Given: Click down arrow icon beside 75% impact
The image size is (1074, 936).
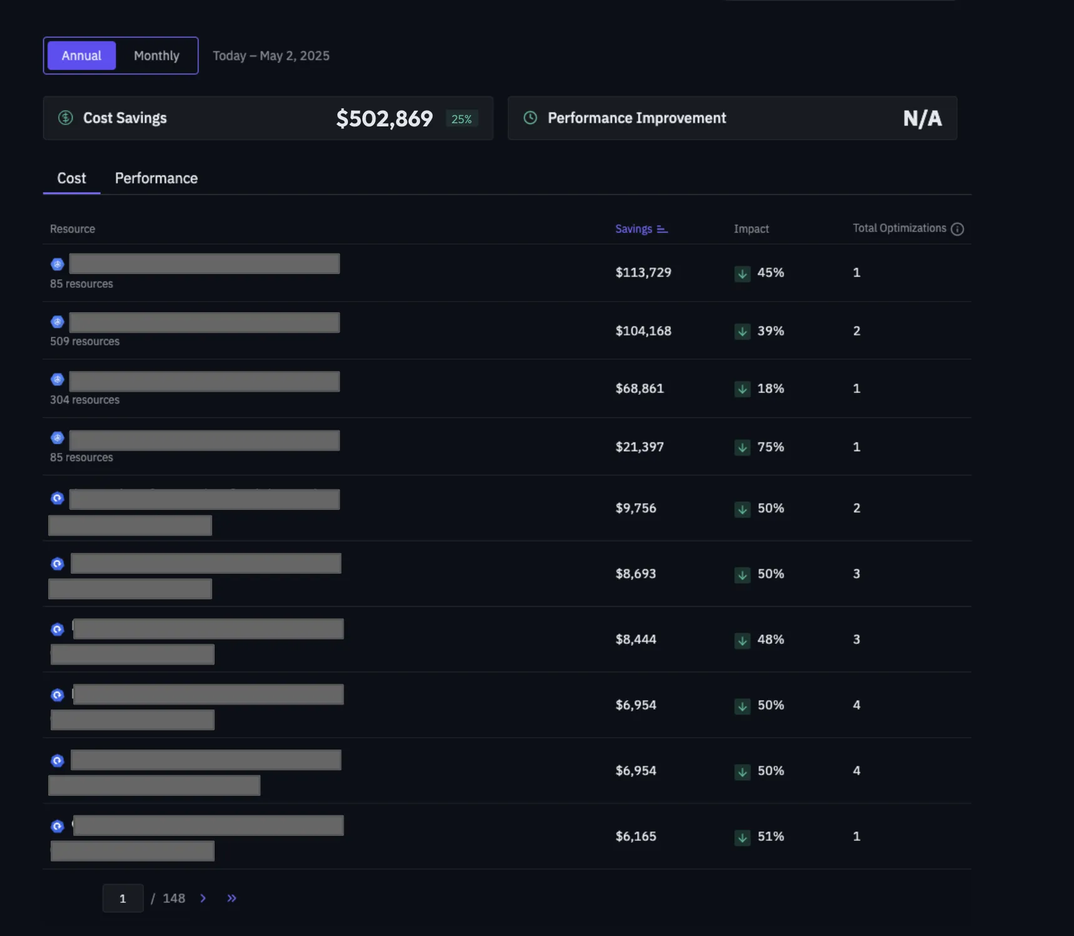Looking at the screenshot, I should pos(742,447).
